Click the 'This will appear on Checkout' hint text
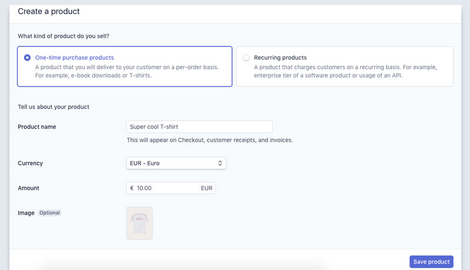 210,140
